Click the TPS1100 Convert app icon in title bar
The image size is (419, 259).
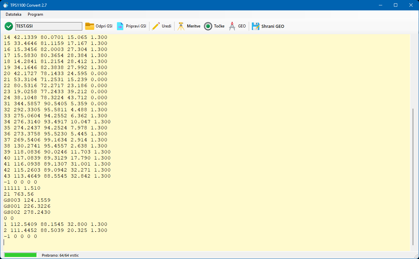5,5
